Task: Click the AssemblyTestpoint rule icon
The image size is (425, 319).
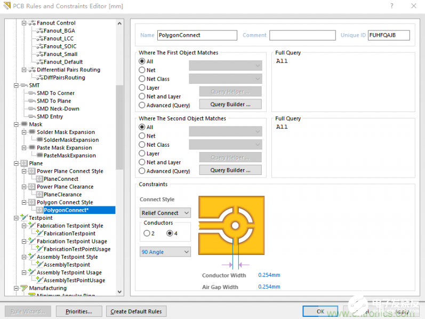Action: [x=40, y=265]
